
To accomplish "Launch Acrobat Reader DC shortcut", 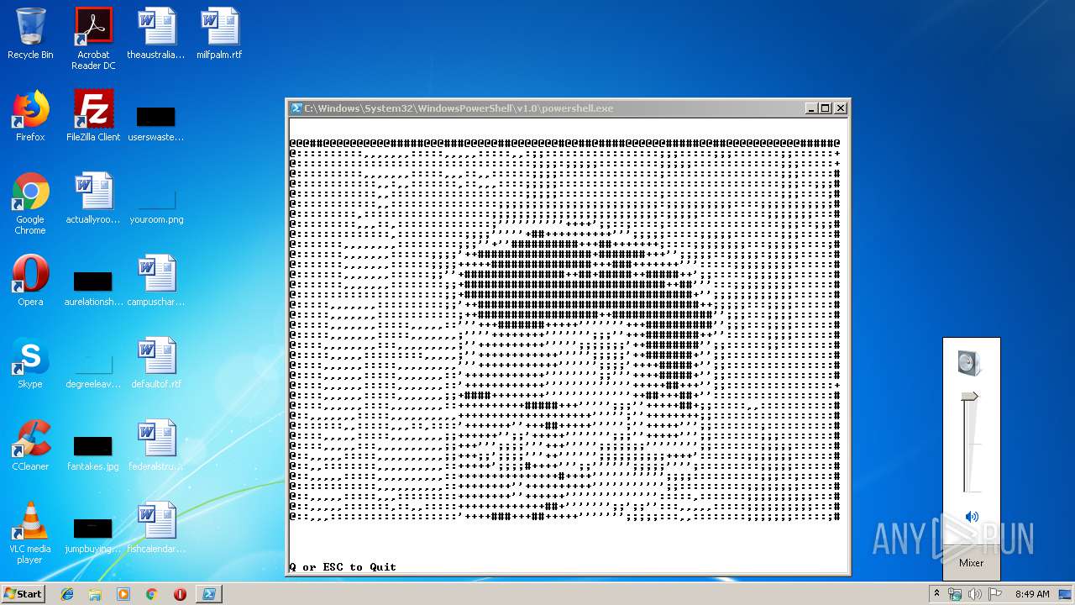I will tap(93, 38).
